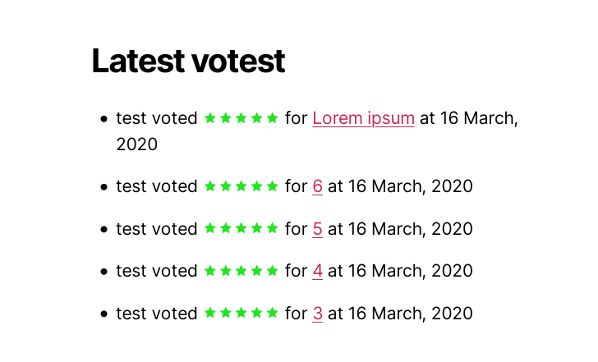Open the link labeled 6
This screenshot has height=362, width=598.
[317, 186]
